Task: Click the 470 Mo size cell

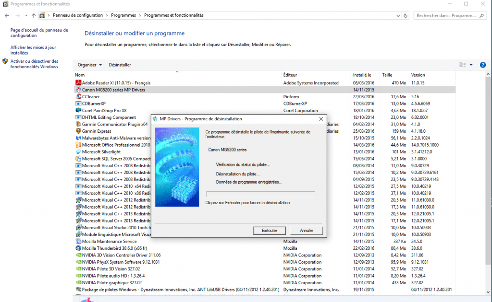Action: 399,83
